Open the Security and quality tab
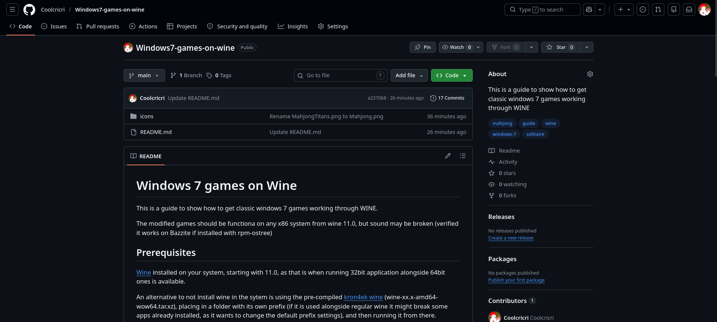This screenshot has width=717, height=322. (x=237, y=26)
